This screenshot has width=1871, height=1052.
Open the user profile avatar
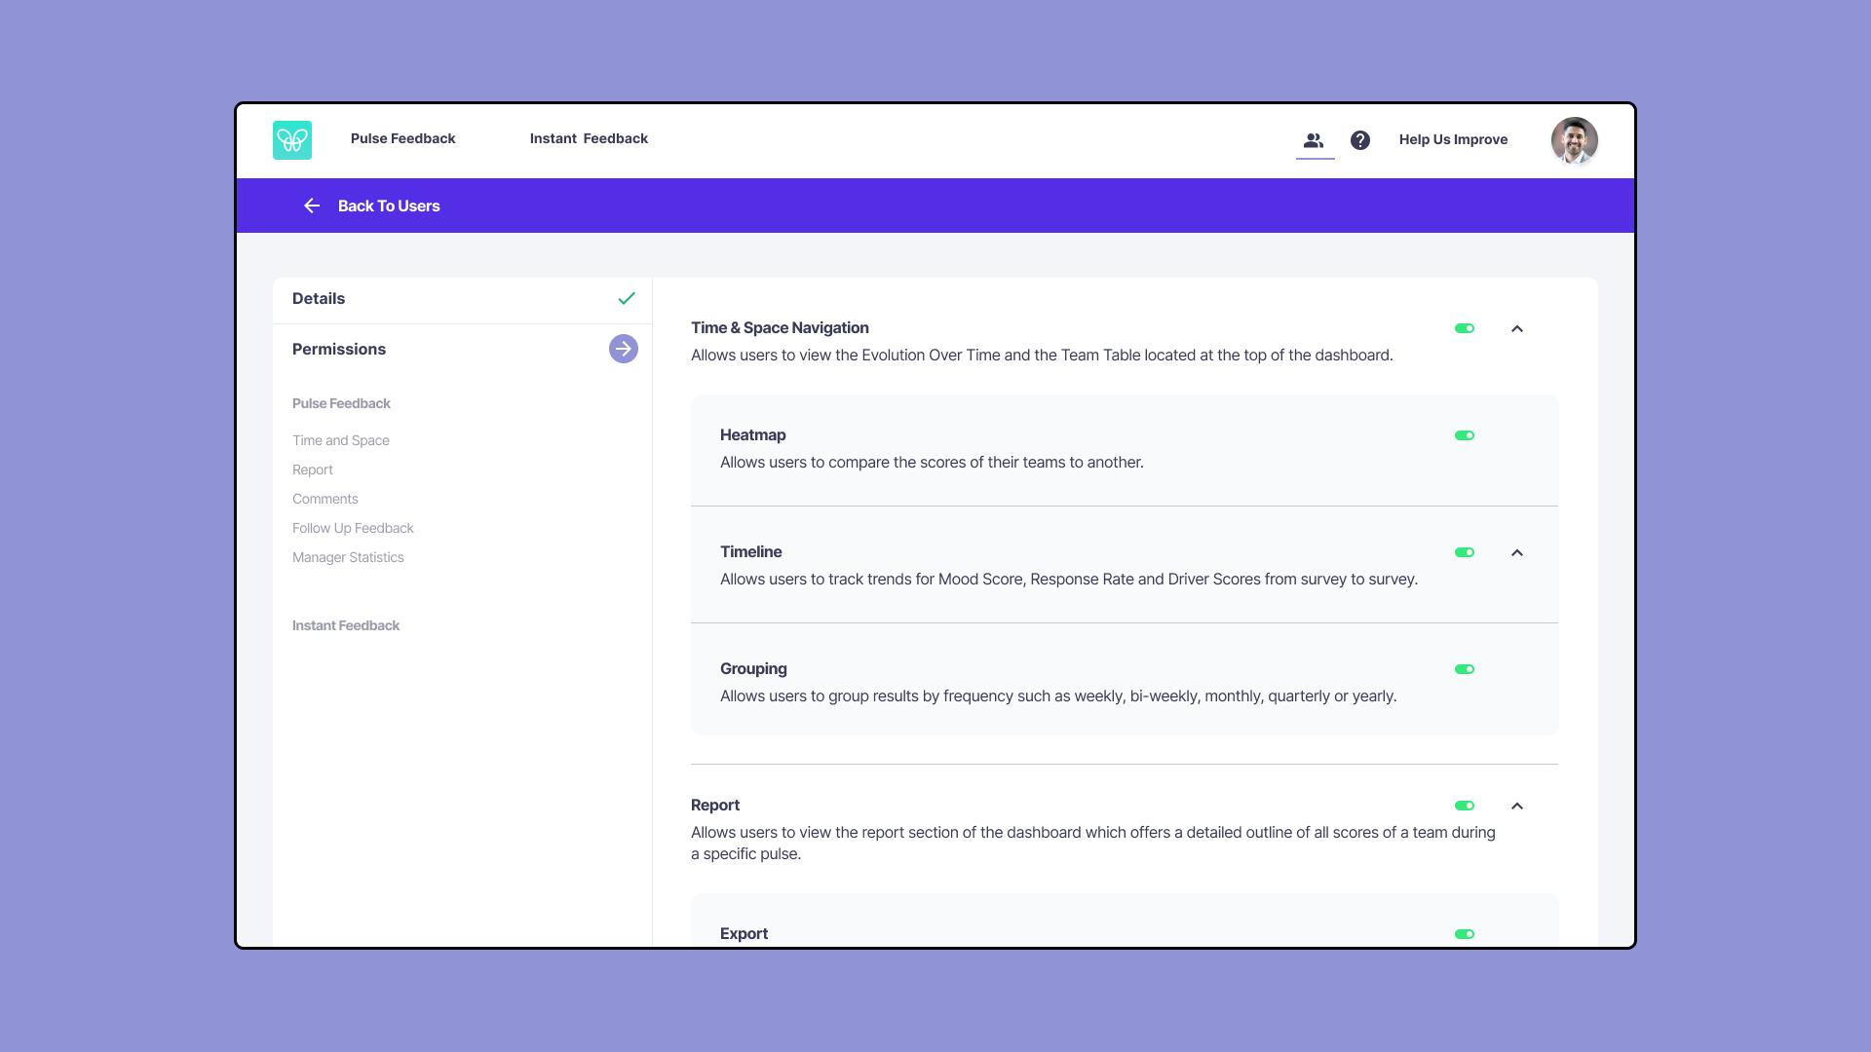pyautogui.click(x=1574, y=140)
